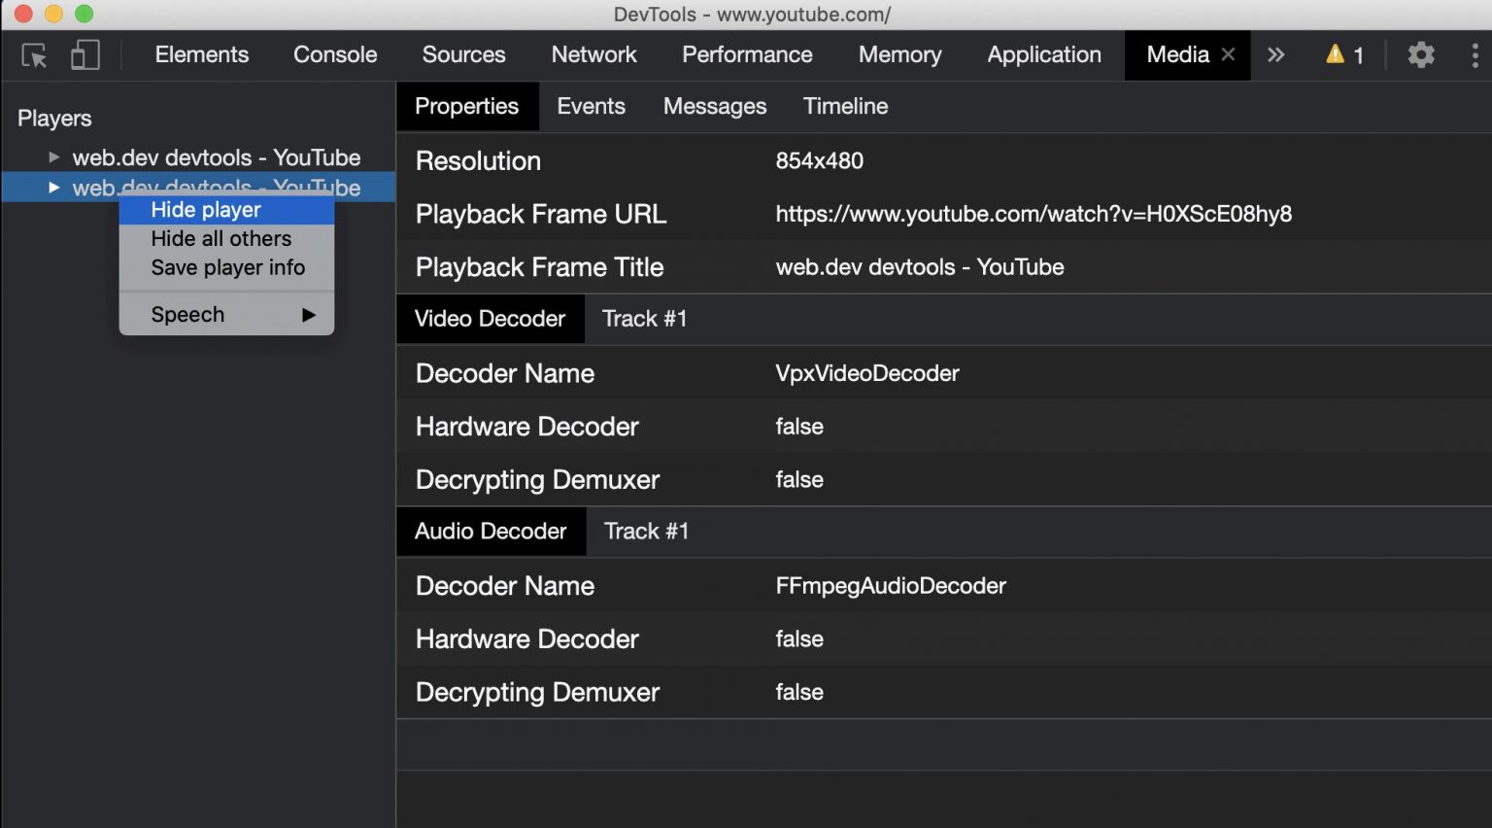Image resolution: width=1492 pixels, height=828 pixels.
Task: Click the warning indicator showing 1 issue
Action: coord(1343,55)
